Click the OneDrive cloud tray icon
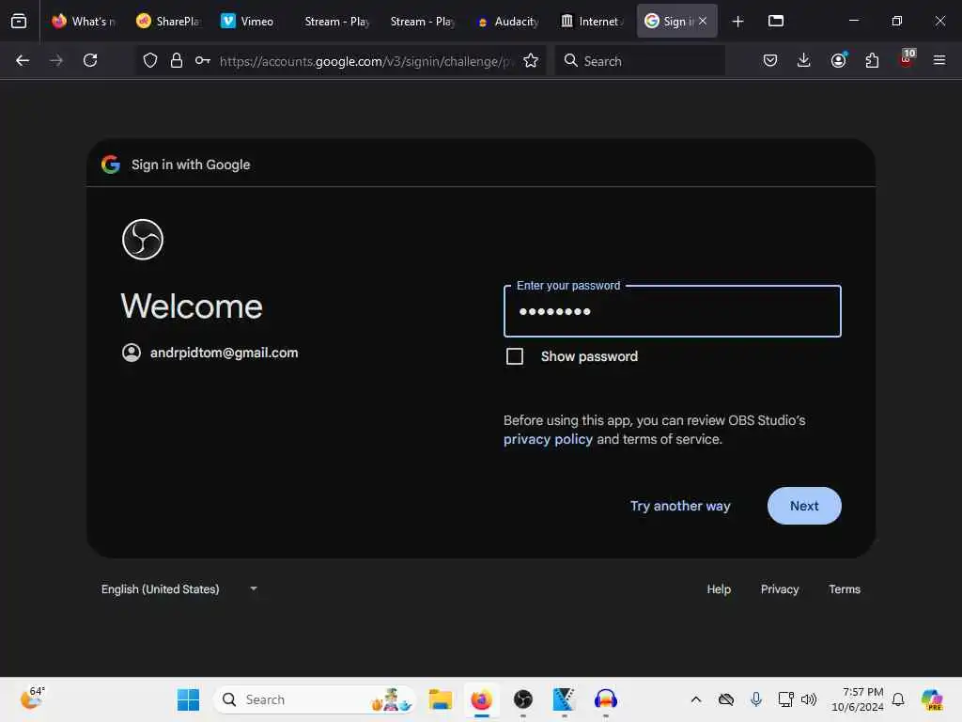This screenshot has width=962, height=722. tap(726, 699)
